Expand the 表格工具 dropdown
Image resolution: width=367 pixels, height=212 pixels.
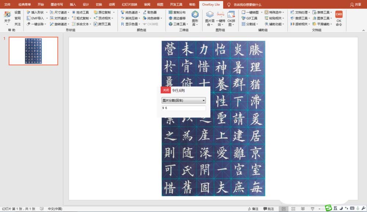coord(331,12)
